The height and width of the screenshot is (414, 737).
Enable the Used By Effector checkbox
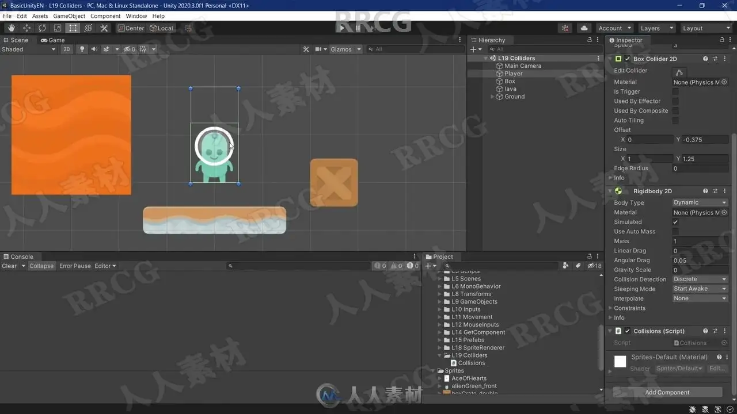coord(676,101)
